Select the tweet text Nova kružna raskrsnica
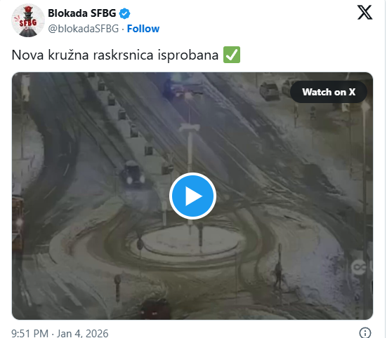This screenshot has height=338, width=387. point(82,55)
